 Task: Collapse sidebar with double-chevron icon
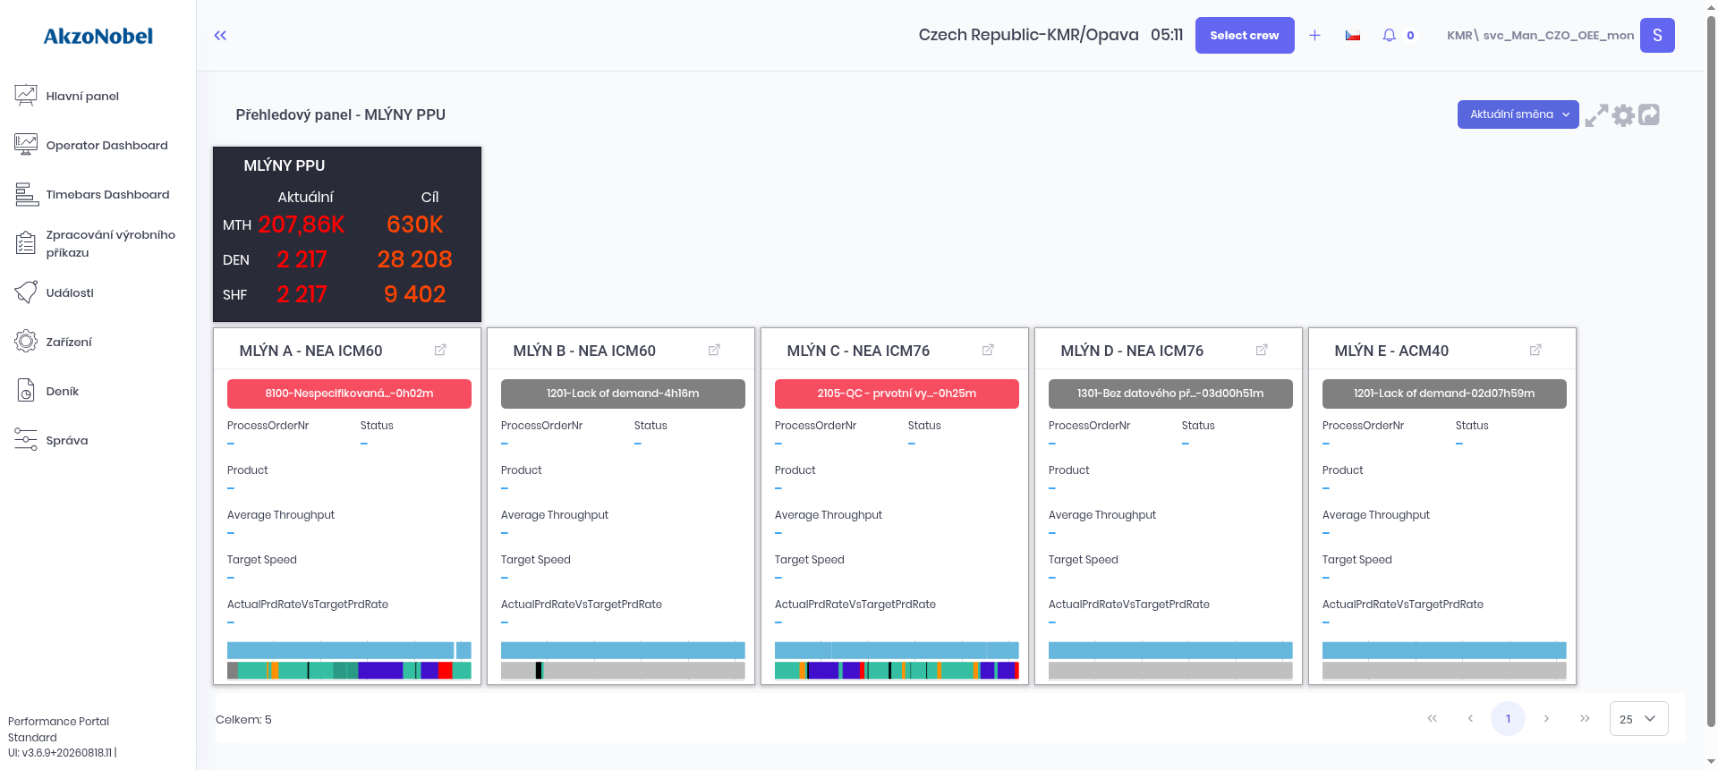click(x=220, y=36)
